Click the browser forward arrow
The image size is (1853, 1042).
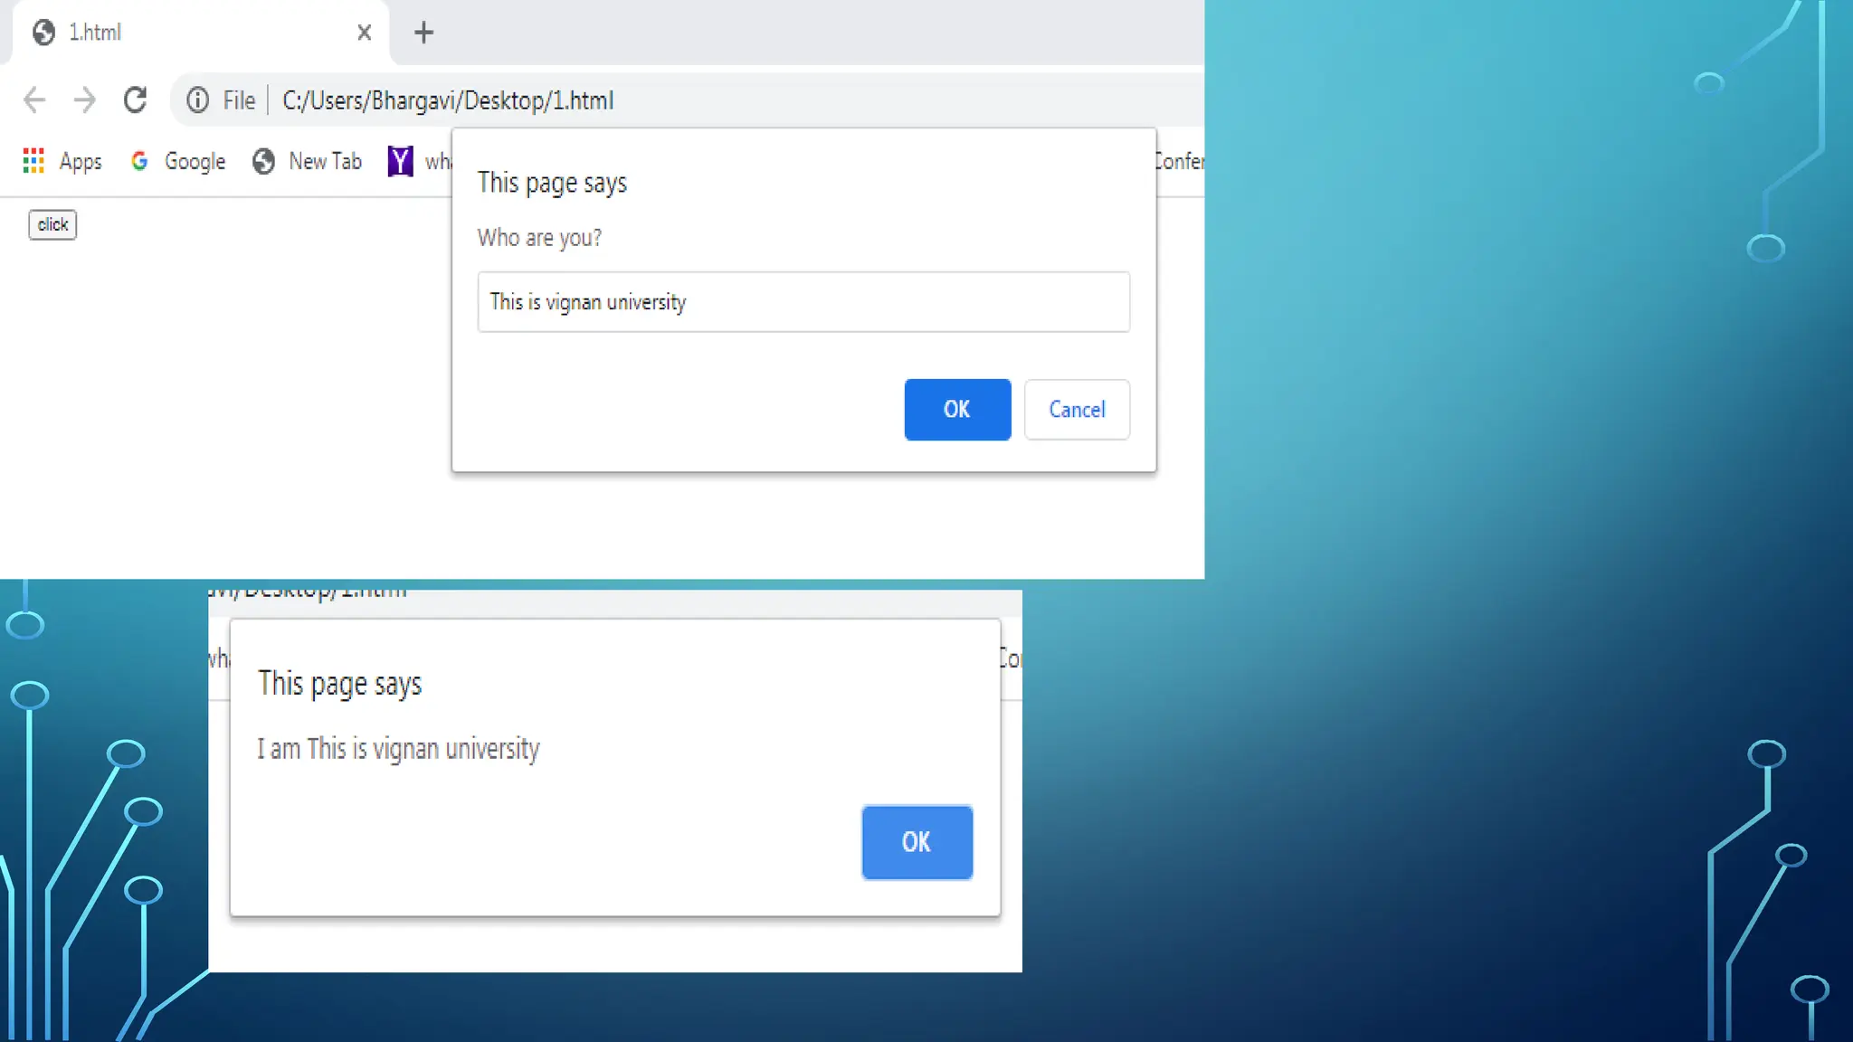pyautogui.click(x=84, y=99)
